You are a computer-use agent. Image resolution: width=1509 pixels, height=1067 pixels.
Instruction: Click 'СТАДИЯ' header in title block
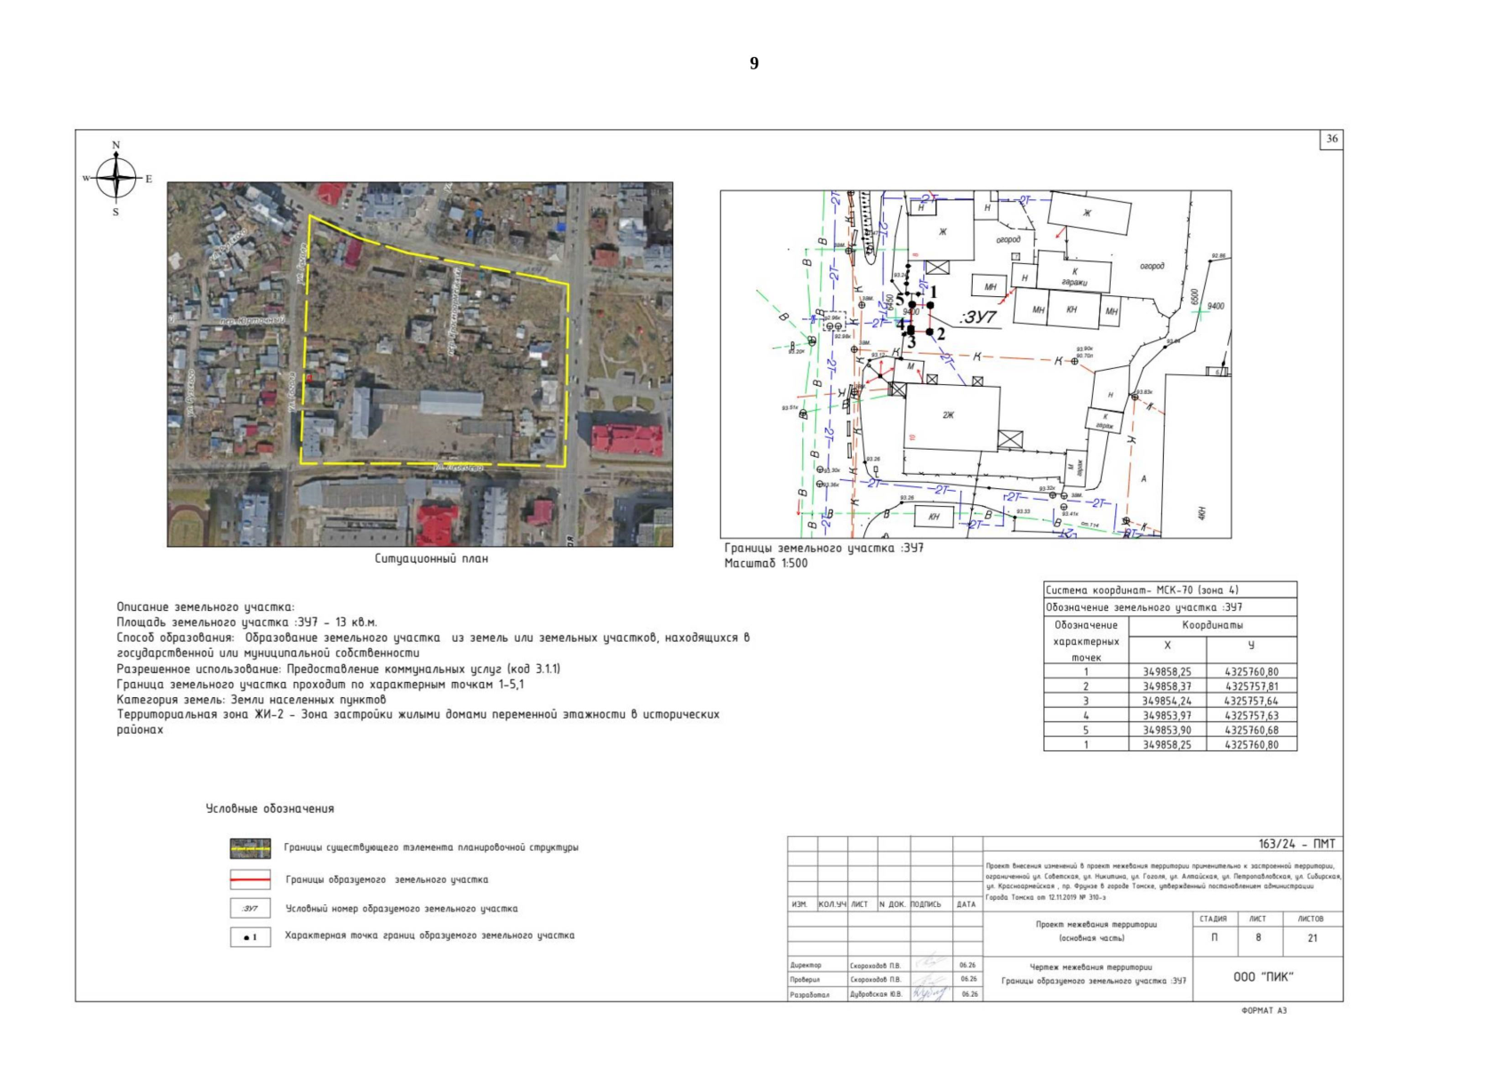click(1213, 919)
